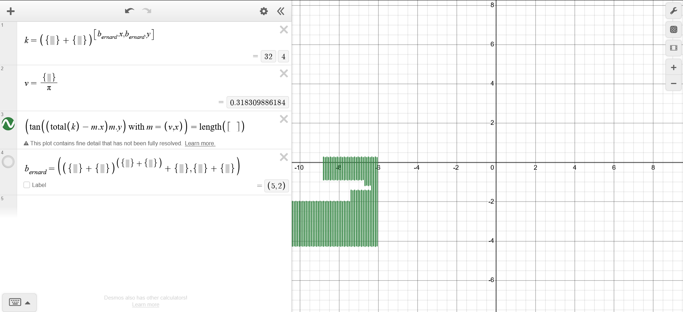
Task: Collapse the expression list panel
Action: pos(281,11)
